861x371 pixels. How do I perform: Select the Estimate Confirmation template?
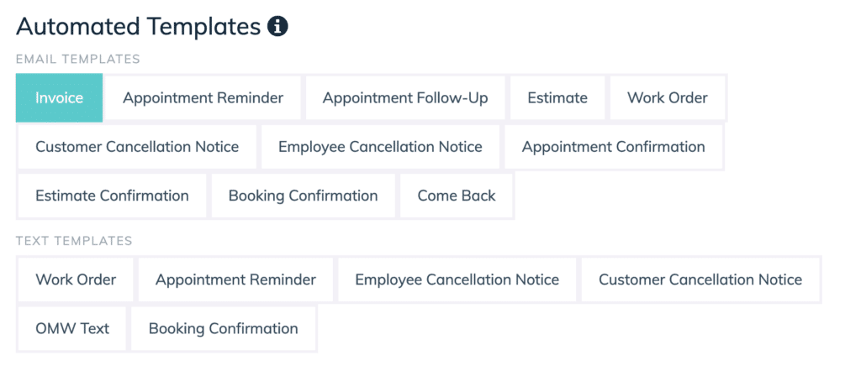click(112, 196)
